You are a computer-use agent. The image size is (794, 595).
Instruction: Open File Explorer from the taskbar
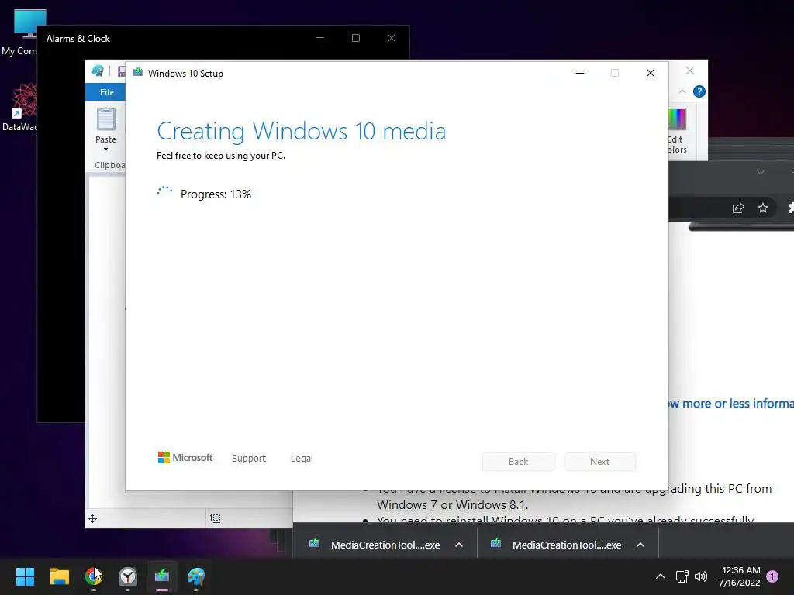point(59,576)
